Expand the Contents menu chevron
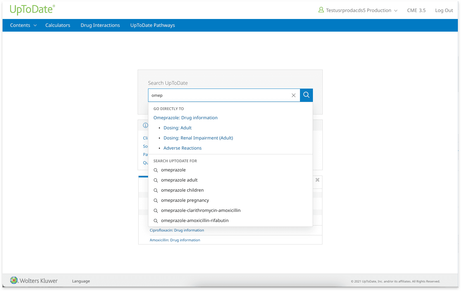Screen dimensions: 461x291 35,25
